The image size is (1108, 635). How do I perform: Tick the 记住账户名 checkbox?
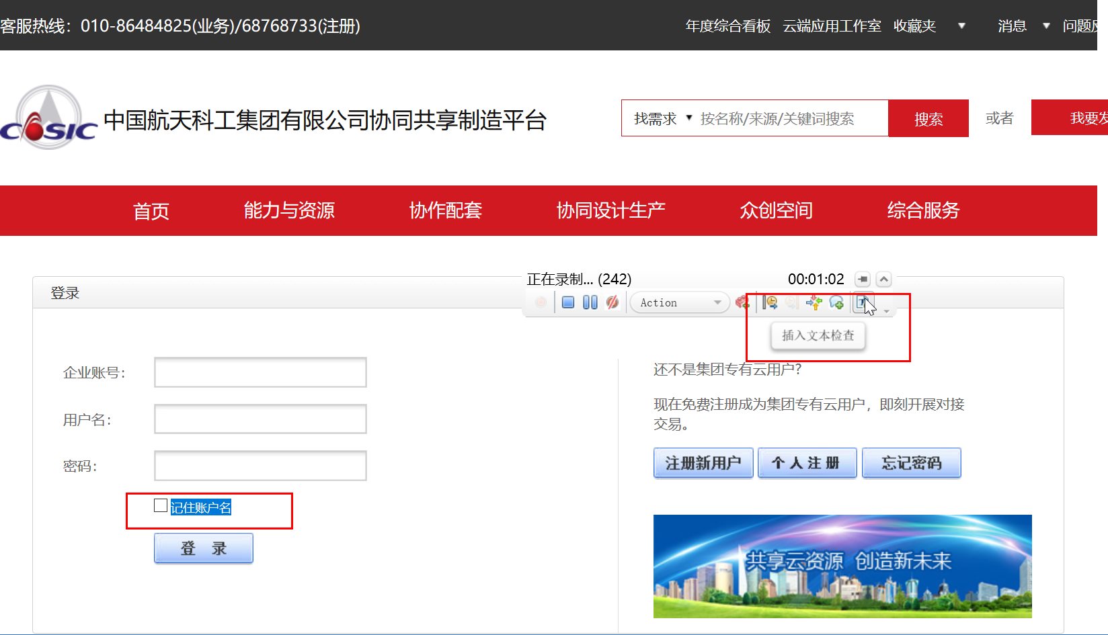[x=161, y=505]
